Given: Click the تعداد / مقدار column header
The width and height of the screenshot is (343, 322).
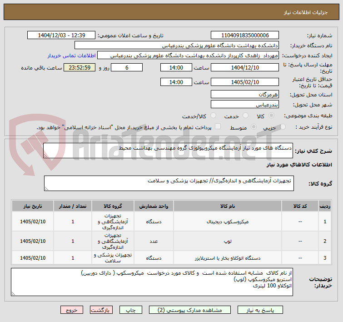Looking at the screenshot, I should pyautogui.click(x=73, y=206).
